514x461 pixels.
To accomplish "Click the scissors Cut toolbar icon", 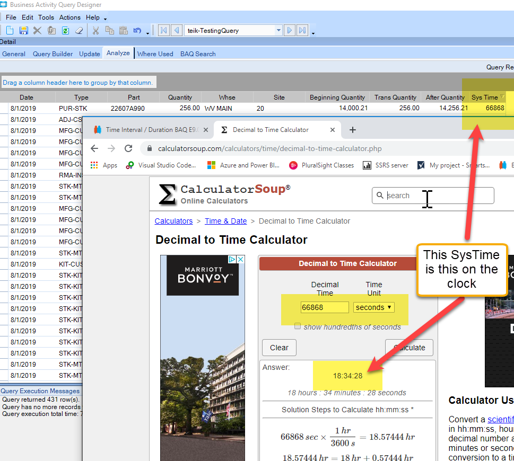I will [95, 30].
